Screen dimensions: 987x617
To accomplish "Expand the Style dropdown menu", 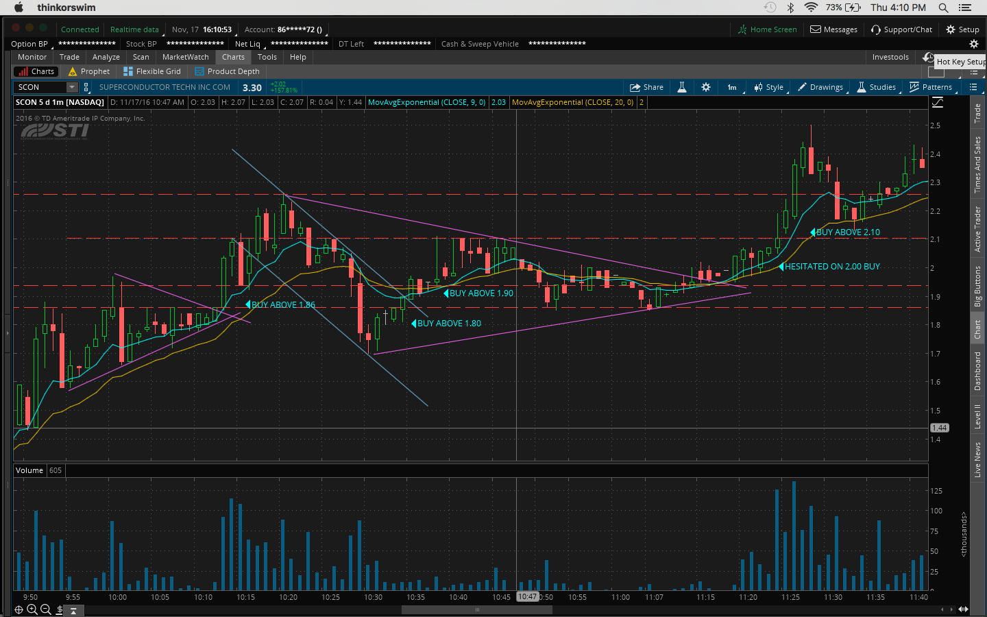I will pos(769,87).
